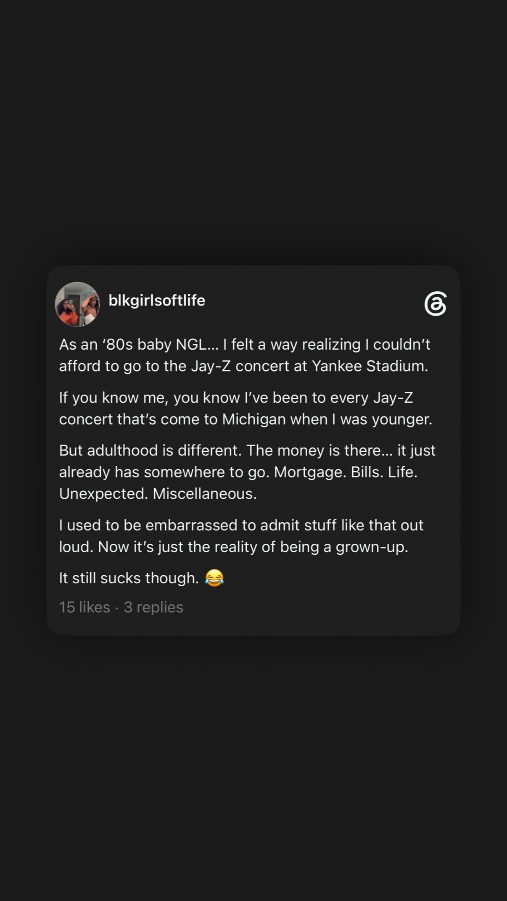Click the word "Unexpected."
Image resolution: width=507 pixels, height=901 pixels.
(x=103, y=494)
